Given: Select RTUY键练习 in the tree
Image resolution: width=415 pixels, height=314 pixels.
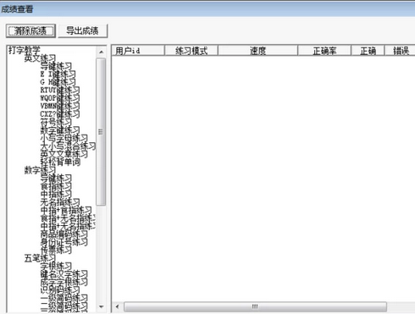Looking at the screenshot, I should (x=60, y=90).
